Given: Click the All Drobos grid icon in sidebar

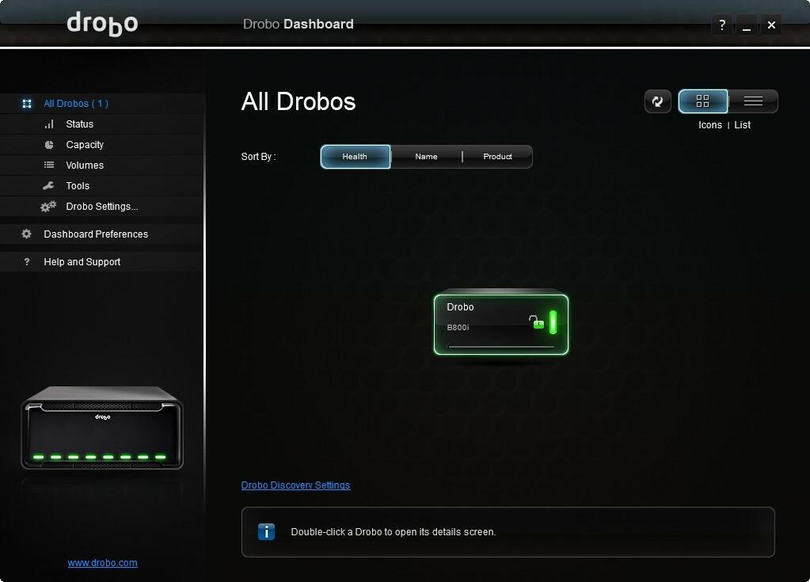Looking at the screenshot, I should (27, 104).
